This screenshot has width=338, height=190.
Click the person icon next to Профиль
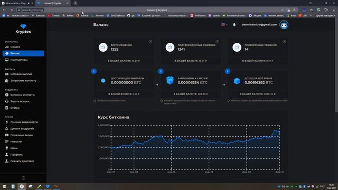coord(7,155)
